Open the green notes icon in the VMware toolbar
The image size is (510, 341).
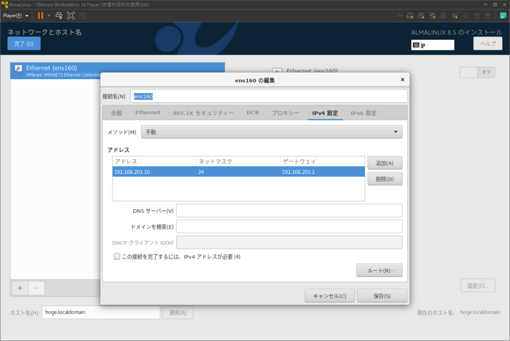pyautogui.click(x=503, y=15)
